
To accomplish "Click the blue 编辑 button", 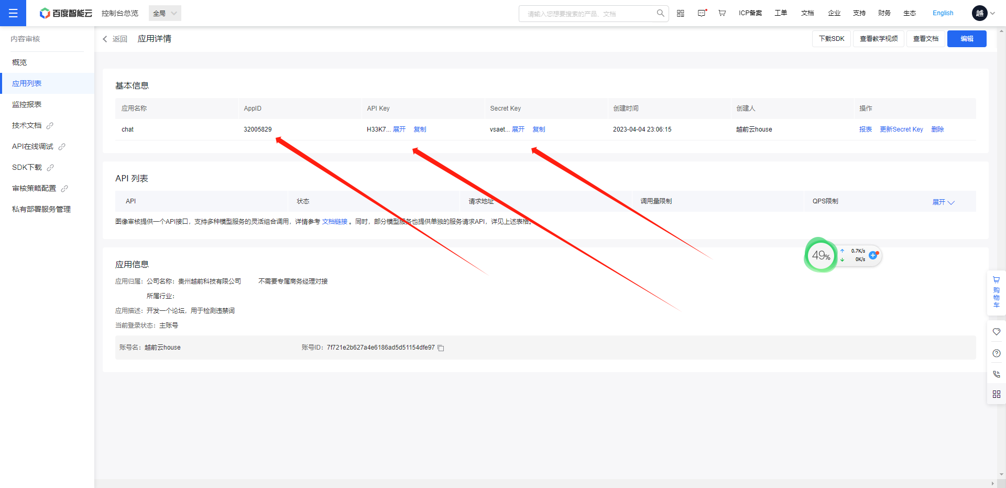I will click(x=966, y=39).
